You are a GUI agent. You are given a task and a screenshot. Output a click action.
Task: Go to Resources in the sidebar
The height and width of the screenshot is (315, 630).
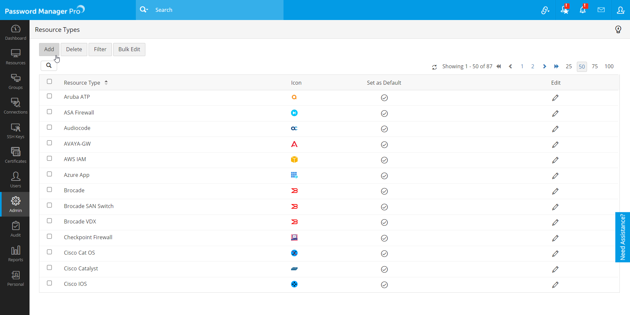15,57
